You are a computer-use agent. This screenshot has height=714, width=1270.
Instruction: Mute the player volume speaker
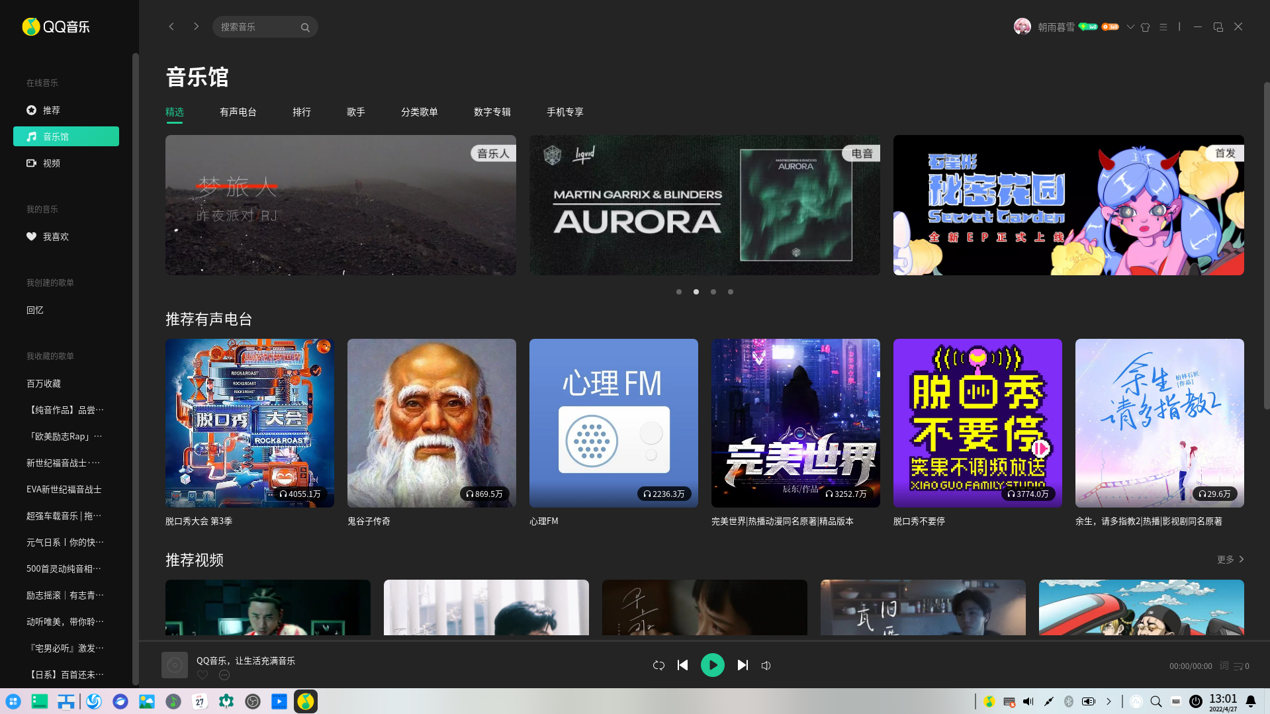766,665
